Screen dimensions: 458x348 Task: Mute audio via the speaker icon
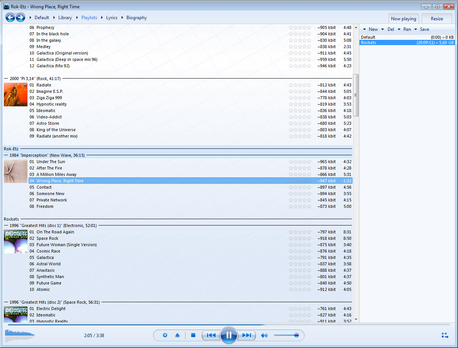point(264,335)
